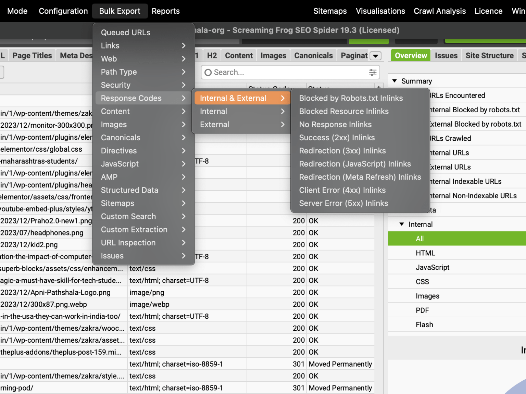The image size is (526, 394).
Task: Open the Sitemaps menu
Action: [x=330, y=11]
